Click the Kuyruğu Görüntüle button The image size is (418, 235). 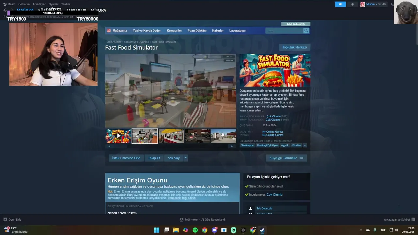point(286,158)
